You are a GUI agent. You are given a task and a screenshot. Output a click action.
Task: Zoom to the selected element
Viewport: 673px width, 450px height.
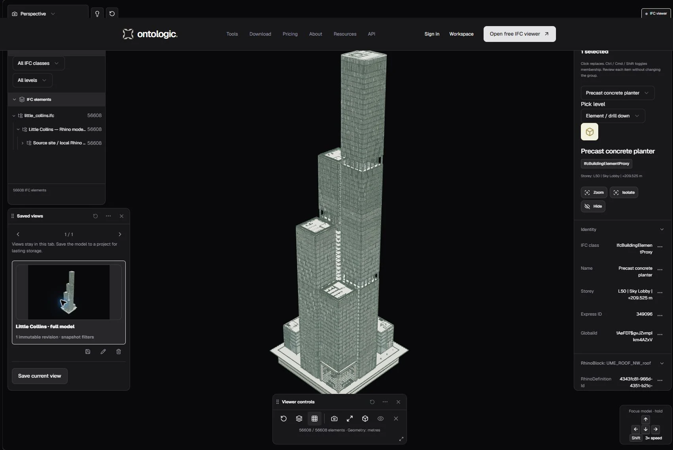pos(594,193)
